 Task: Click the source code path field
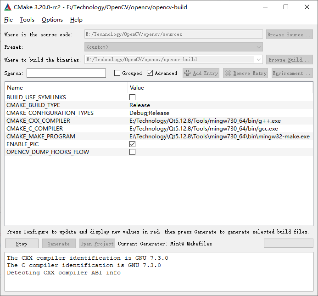(x=173, y=34)
